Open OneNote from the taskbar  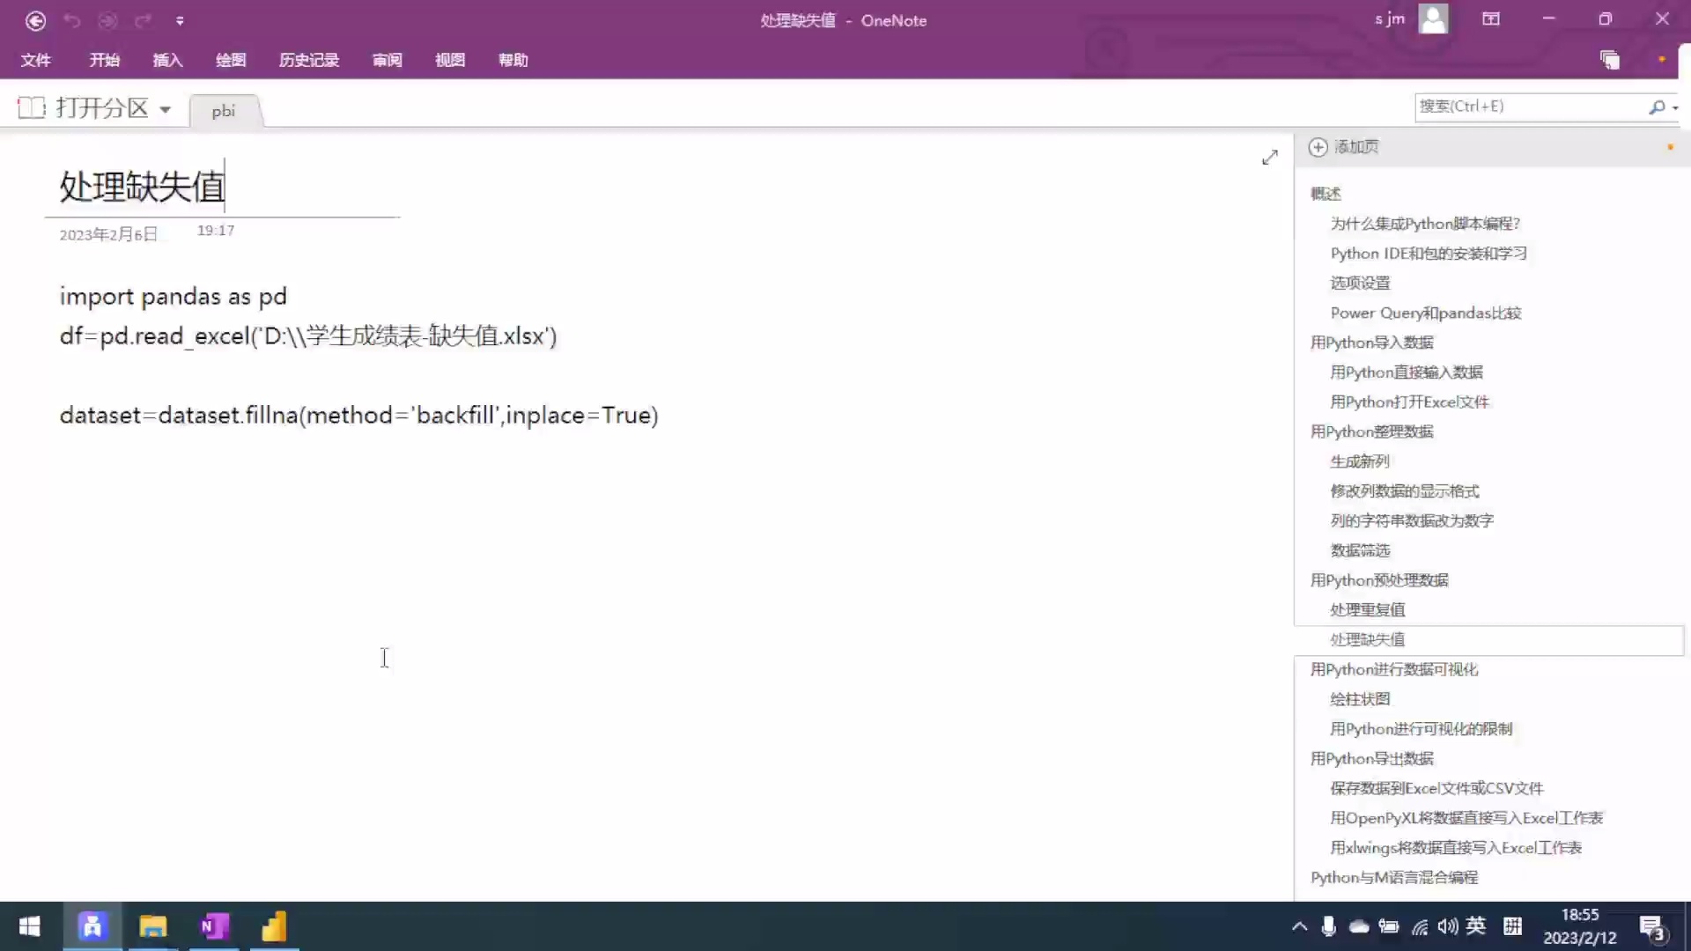point(214,926)
